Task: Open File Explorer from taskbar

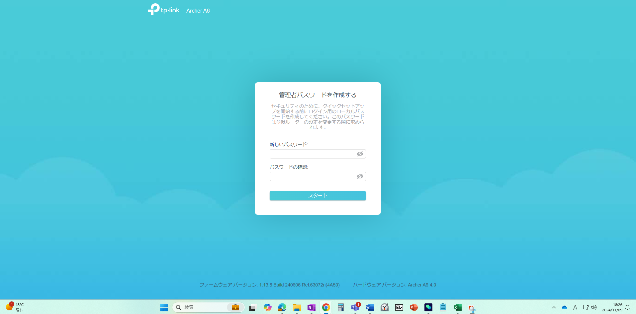Action: [297, 307]
